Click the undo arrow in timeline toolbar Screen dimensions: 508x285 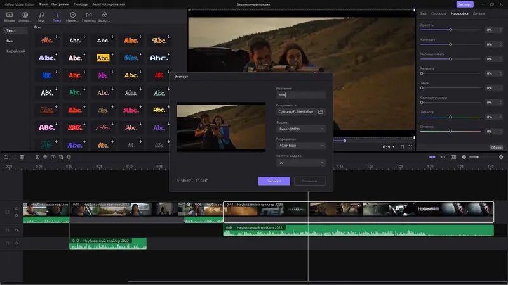(6, 156)
